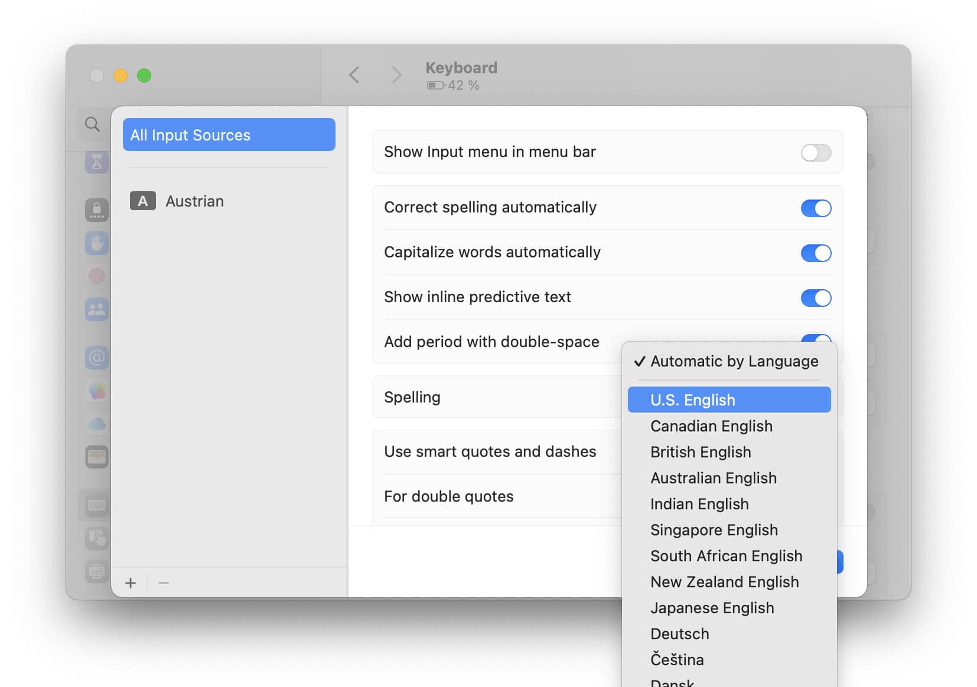Screen dimensions: 977x687
Task: Toggle Show inline predictive text off
Action: 816,297
